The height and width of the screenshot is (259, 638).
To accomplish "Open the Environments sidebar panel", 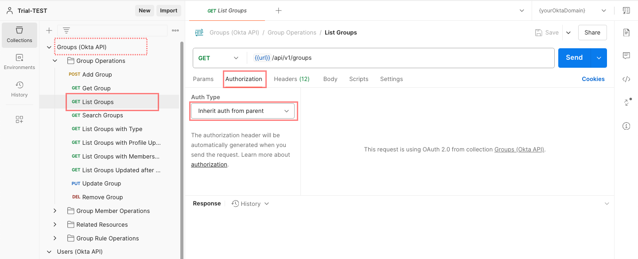I will pos(19,62).
